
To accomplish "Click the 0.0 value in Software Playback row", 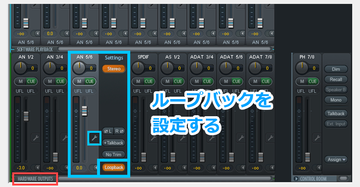I will [50, 34].
